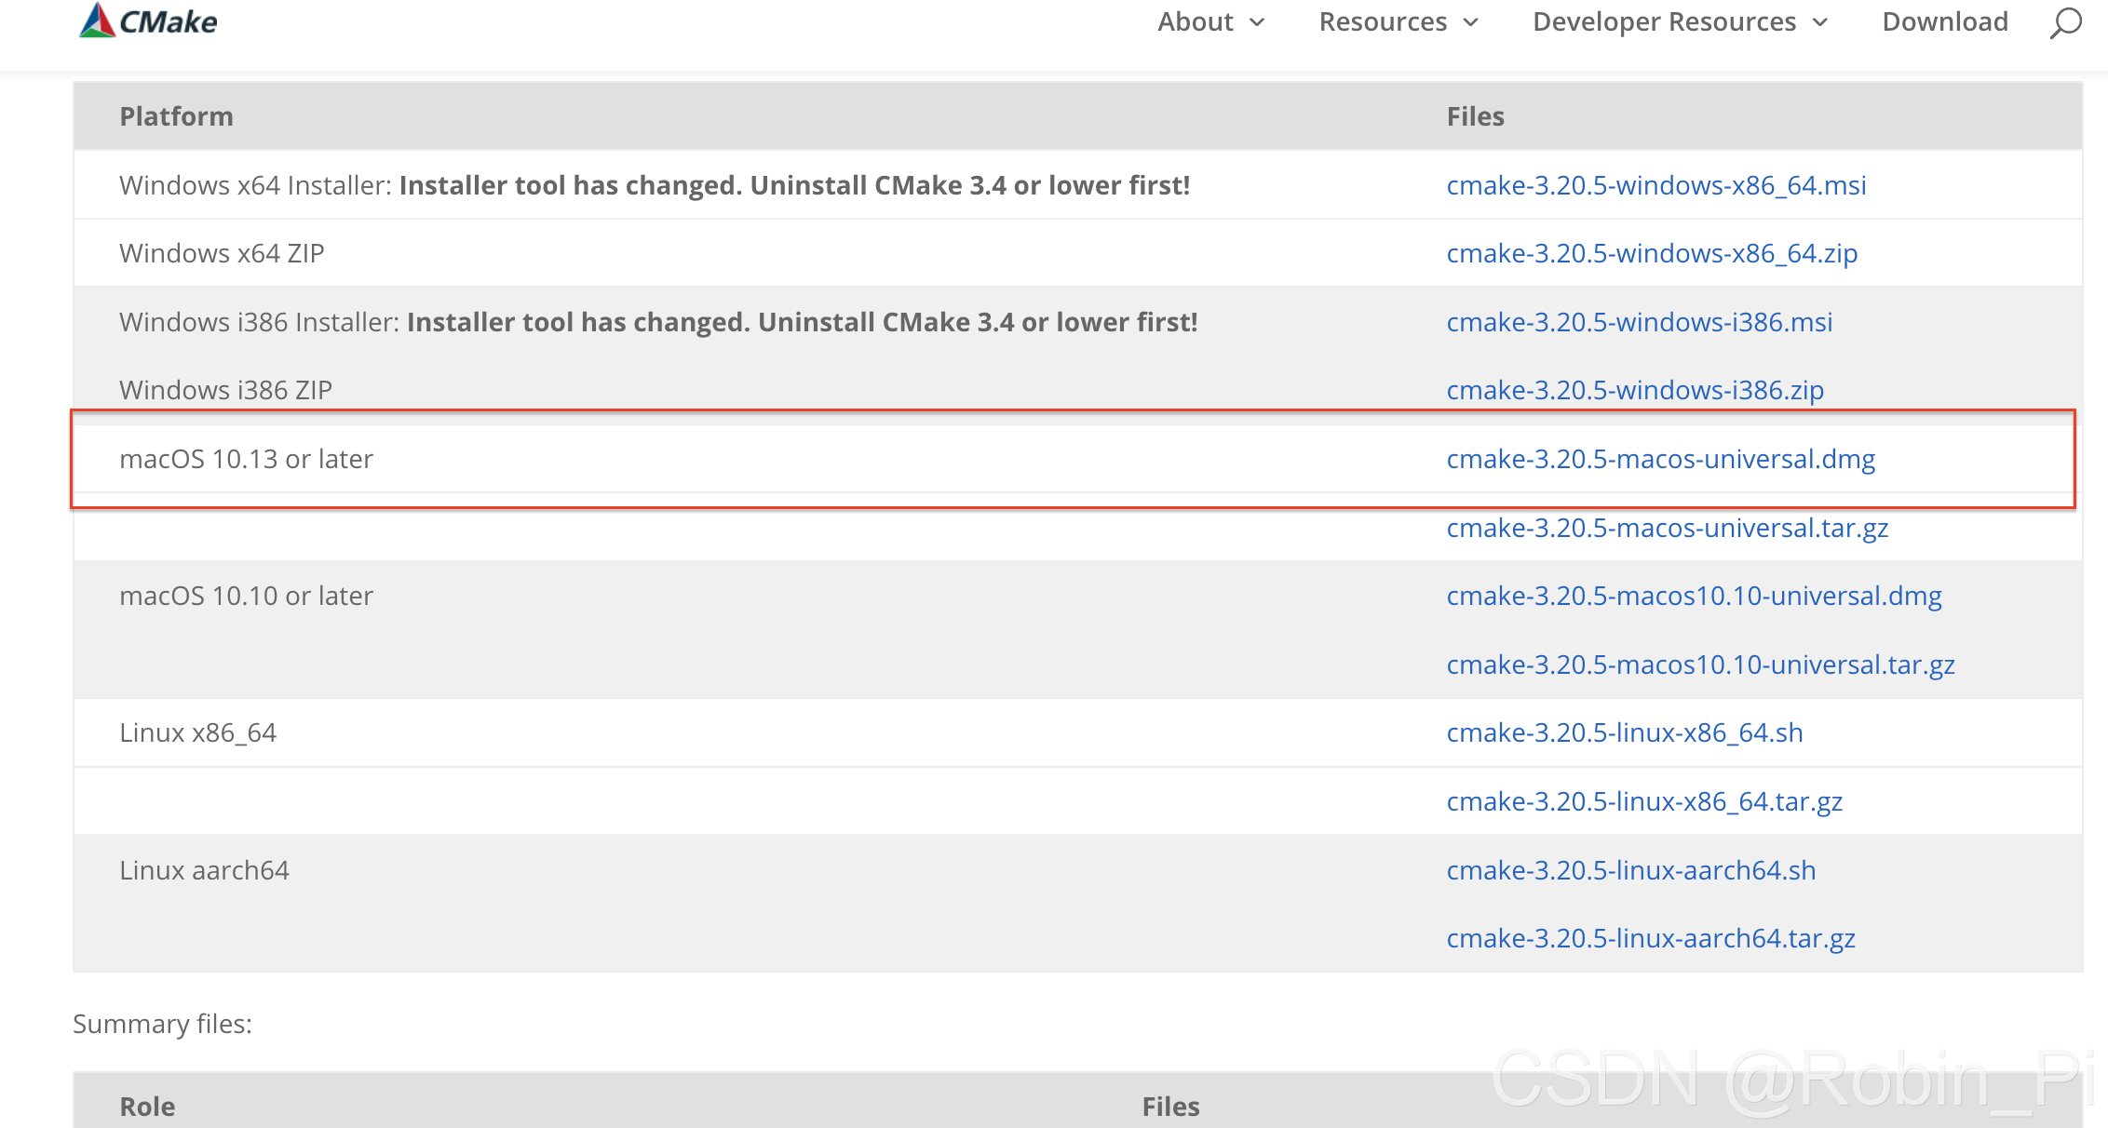The height and width of the screenshot is (1128, 2108).
Task: Open Developer Resources dropdown
Action: click(x=1673, y=20)
